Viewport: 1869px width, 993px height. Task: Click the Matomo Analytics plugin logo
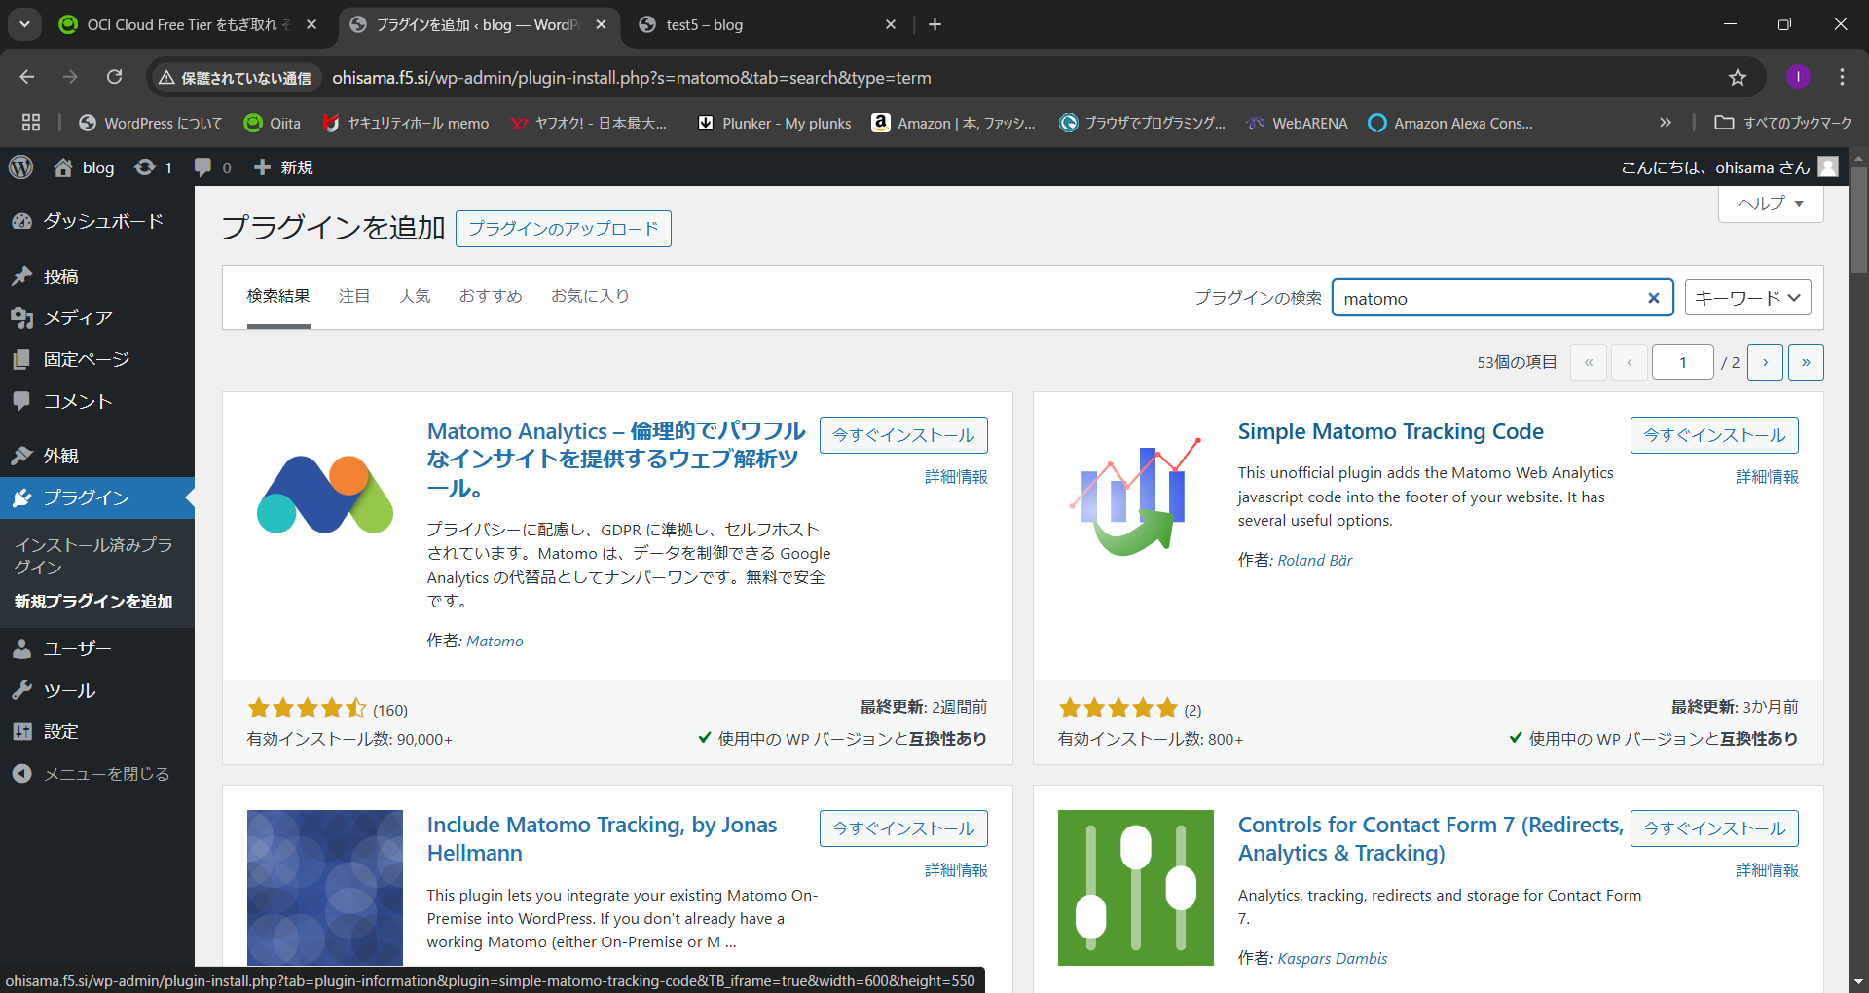(x=325, y=495)
